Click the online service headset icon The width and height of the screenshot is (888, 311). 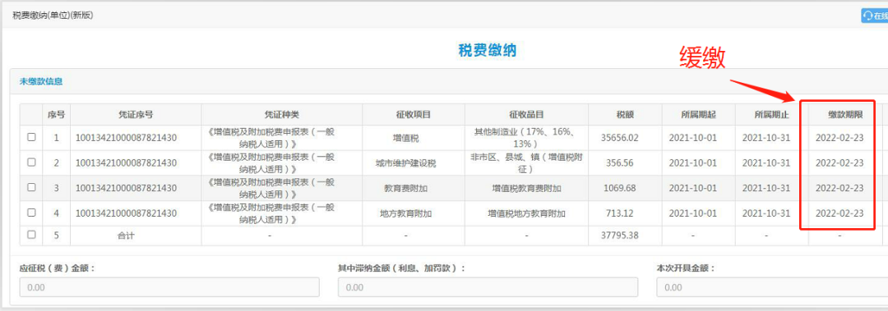(x=867, y=16)
